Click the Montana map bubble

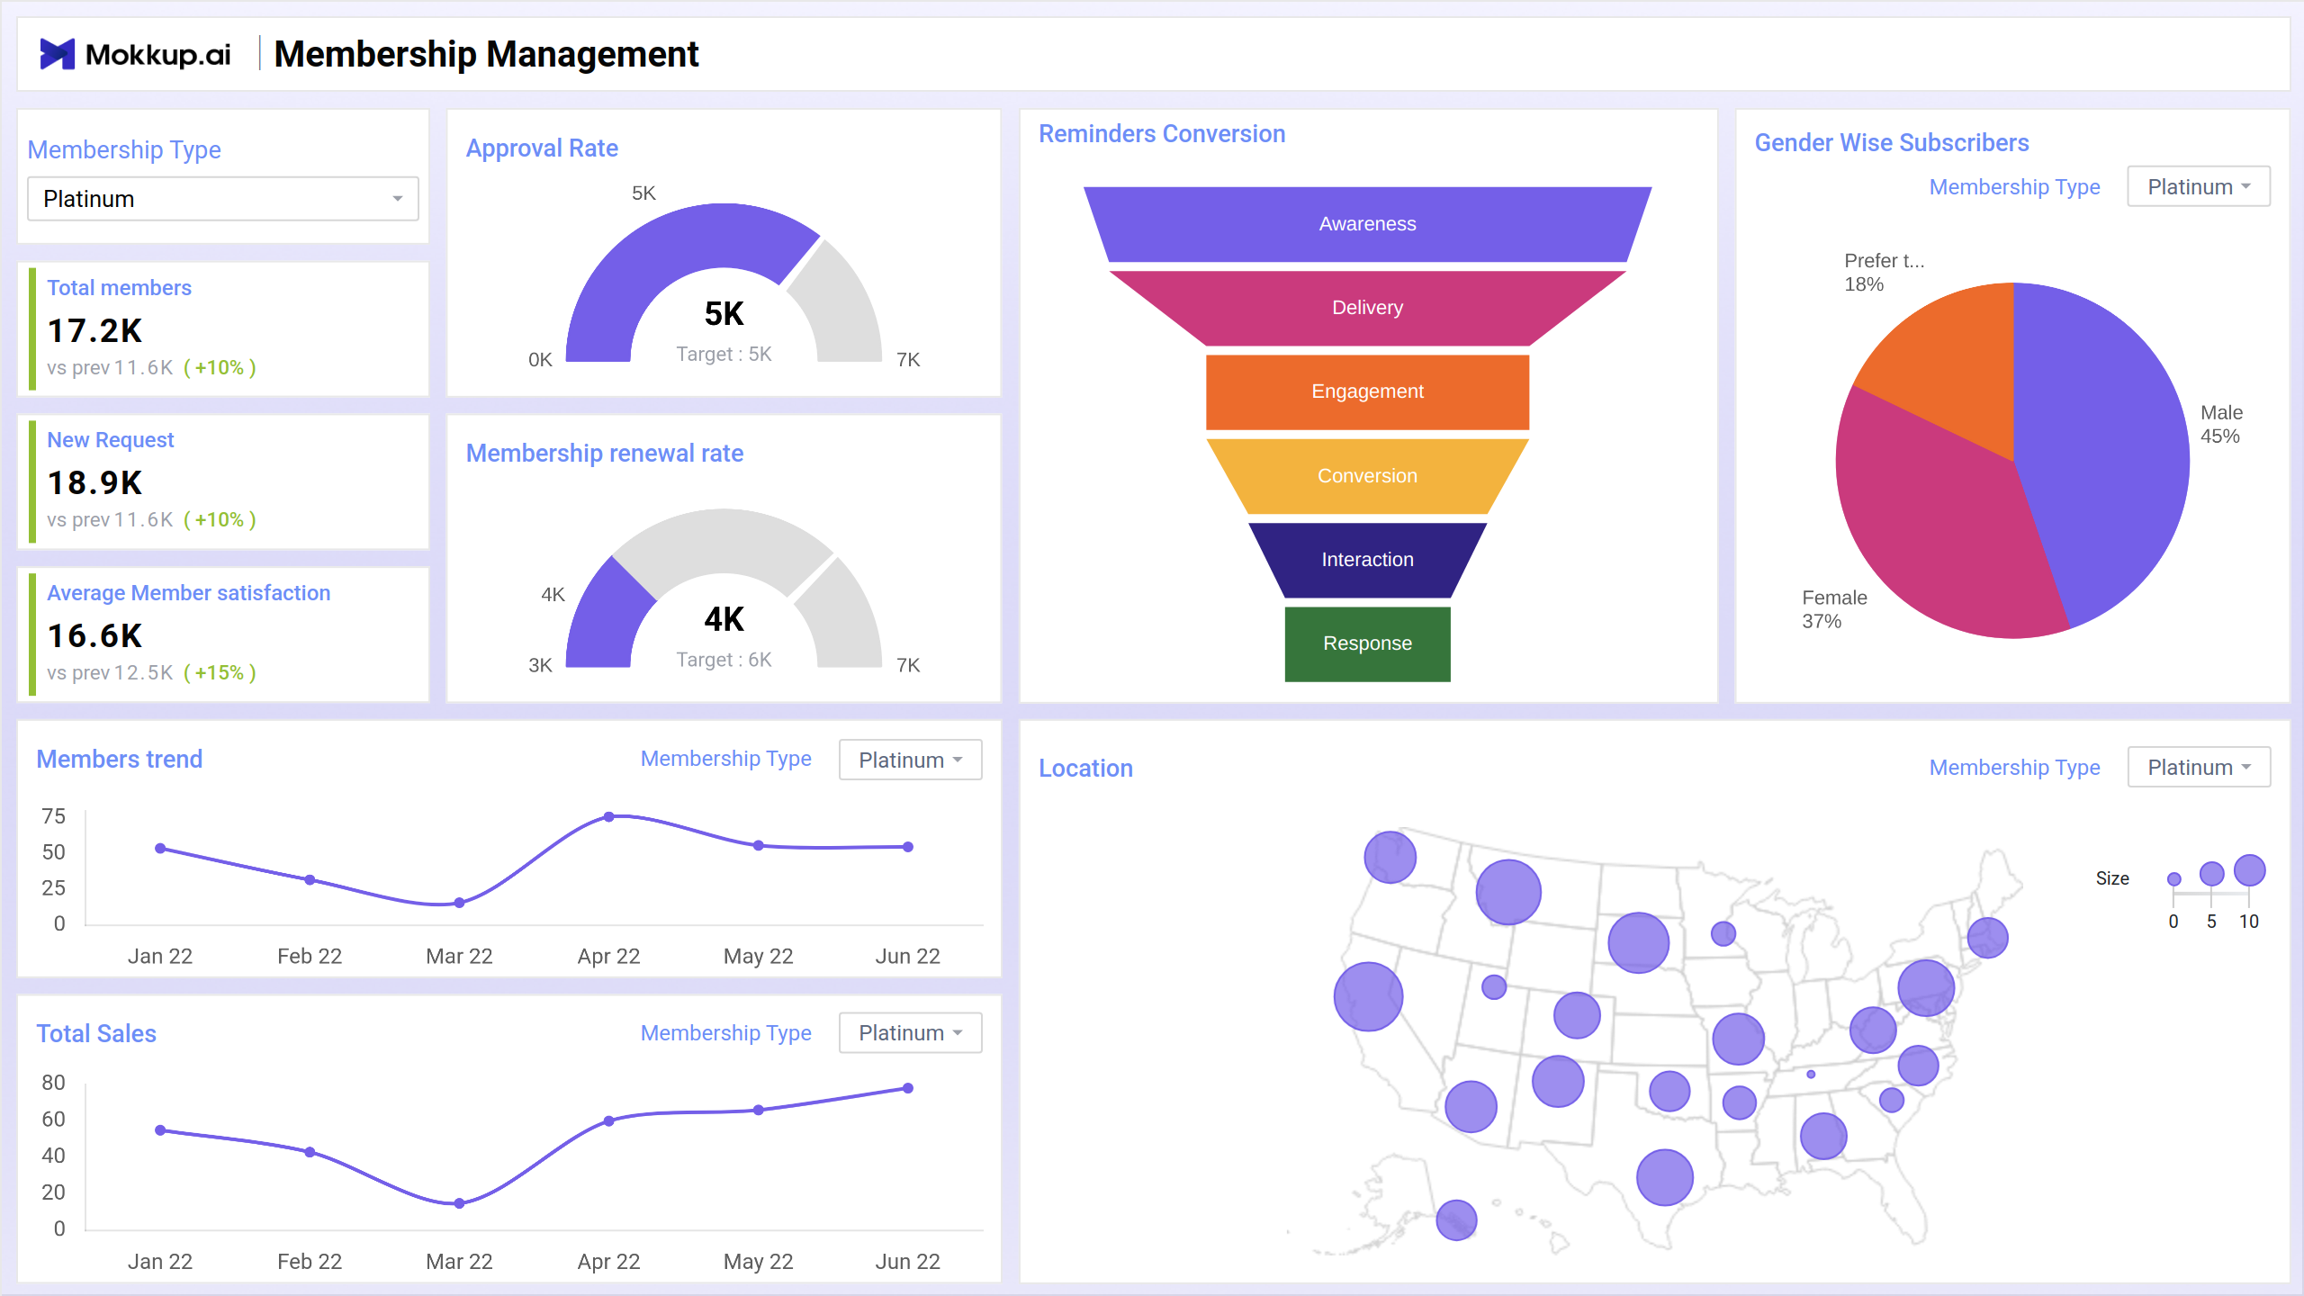(1508, 892)
